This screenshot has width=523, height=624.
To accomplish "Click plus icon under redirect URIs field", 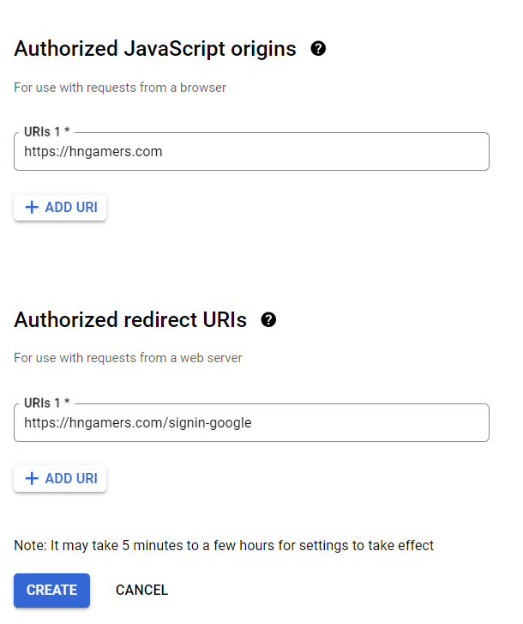I will tap(33, 478).
